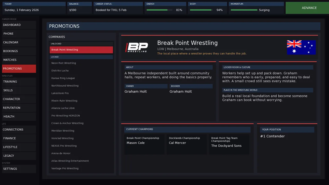This screenshot has width=329, height=185.
Task: Open Settings under System
Action: coord(19,169)
